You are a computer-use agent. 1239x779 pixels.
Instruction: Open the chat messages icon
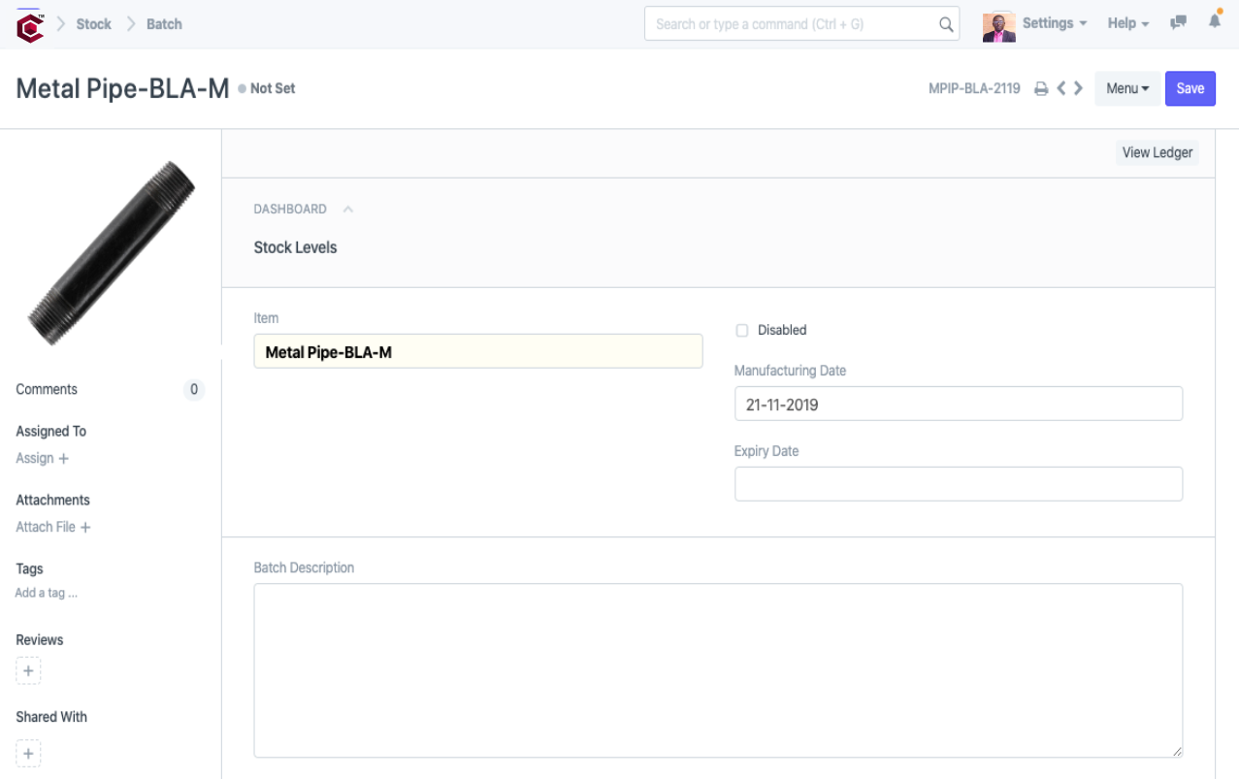1178,23
